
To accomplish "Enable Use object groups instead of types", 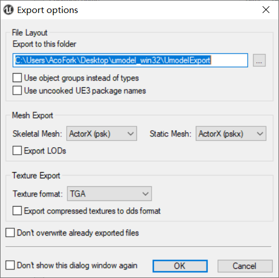I will coord(17,78).
